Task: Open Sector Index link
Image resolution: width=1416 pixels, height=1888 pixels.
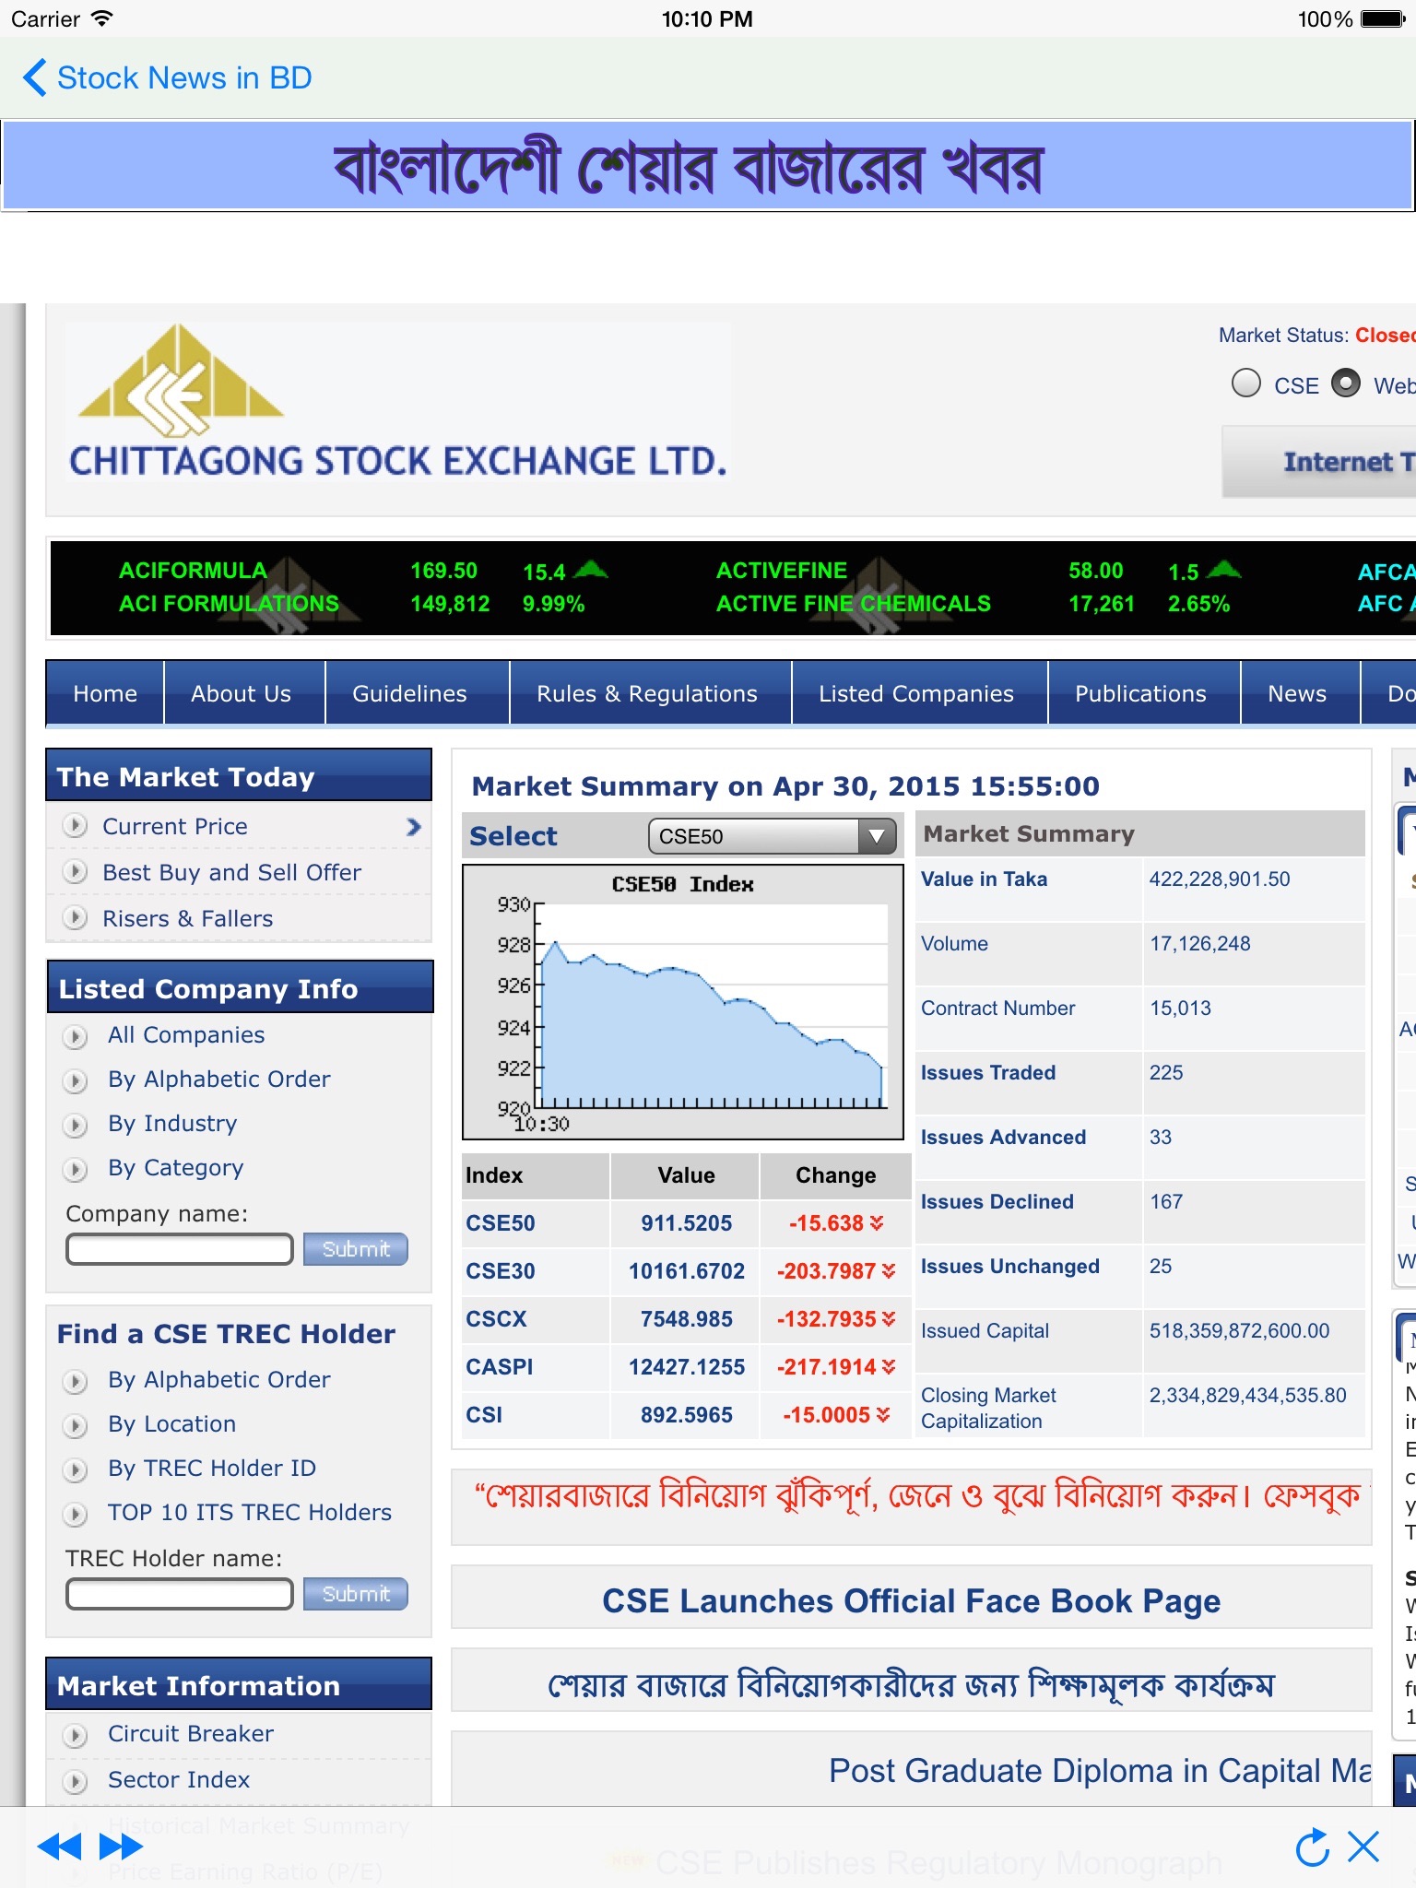Action: pos(179,1779)
